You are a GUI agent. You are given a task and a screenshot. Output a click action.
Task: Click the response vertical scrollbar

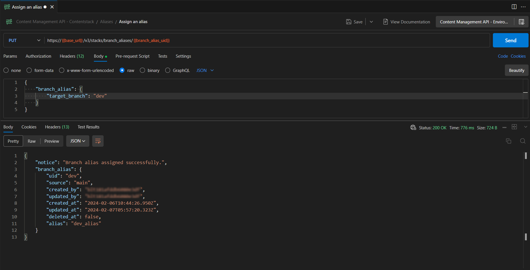[526, 196]
